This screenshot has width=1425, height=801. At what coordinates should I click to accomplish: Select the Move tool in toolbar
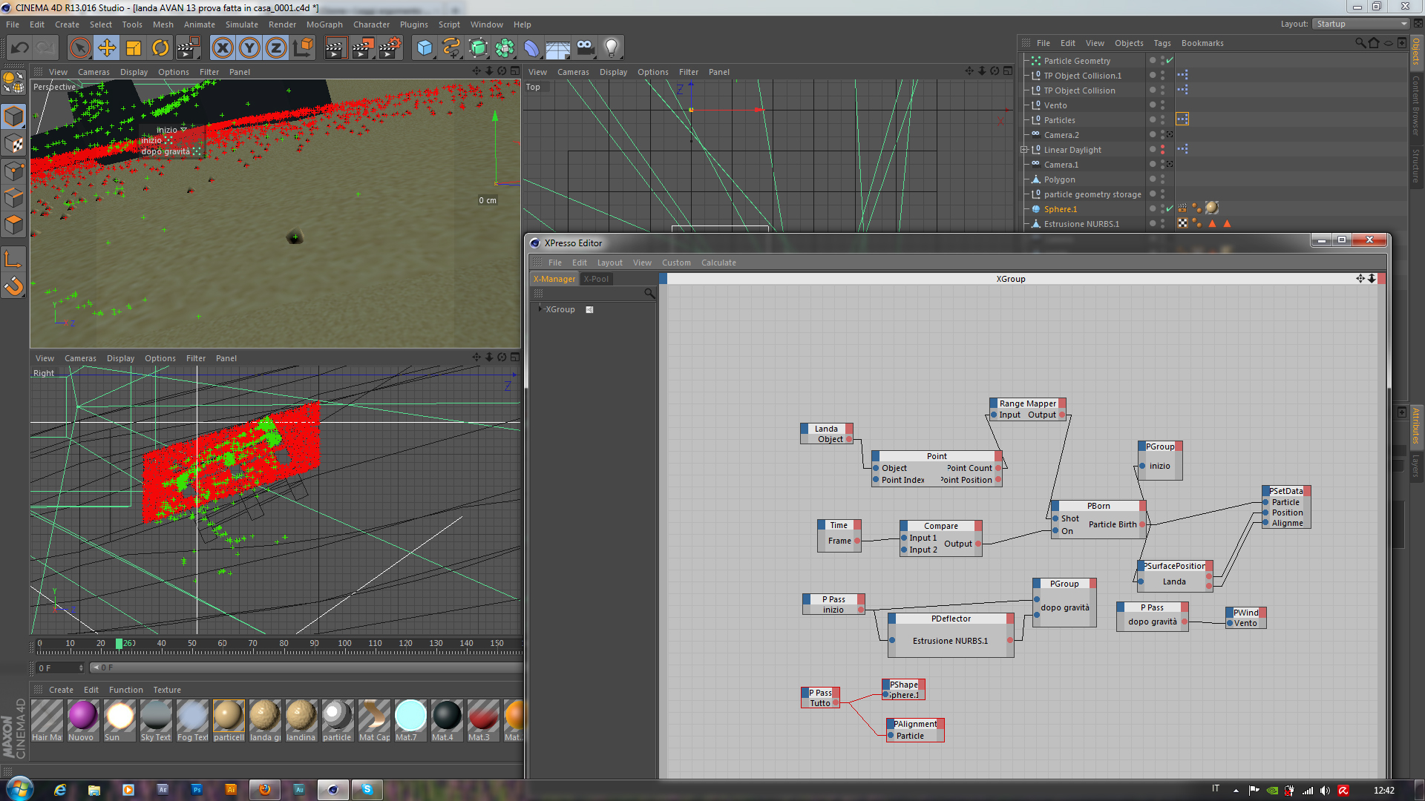(x=107, y=48)
